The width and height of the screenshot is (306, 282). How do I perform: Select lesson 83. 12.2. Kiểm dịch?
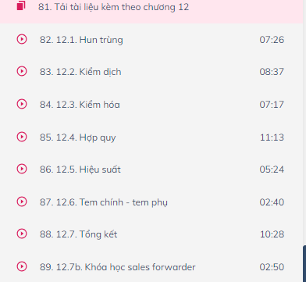click(80, 72)
